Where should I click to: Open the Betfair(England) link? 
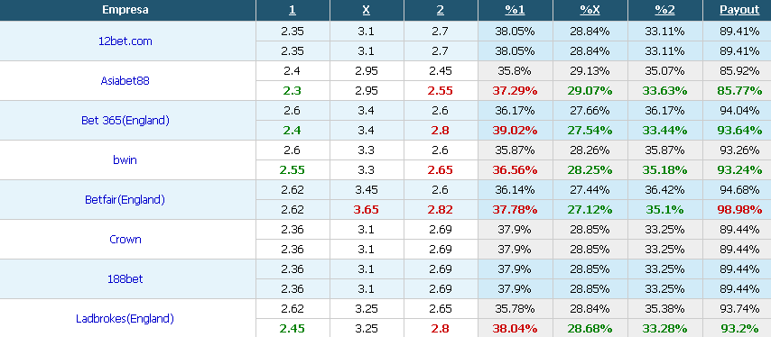(125, 200)
